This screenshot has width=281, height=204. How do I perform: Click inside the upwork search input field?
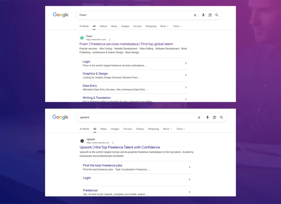[136, 117]
